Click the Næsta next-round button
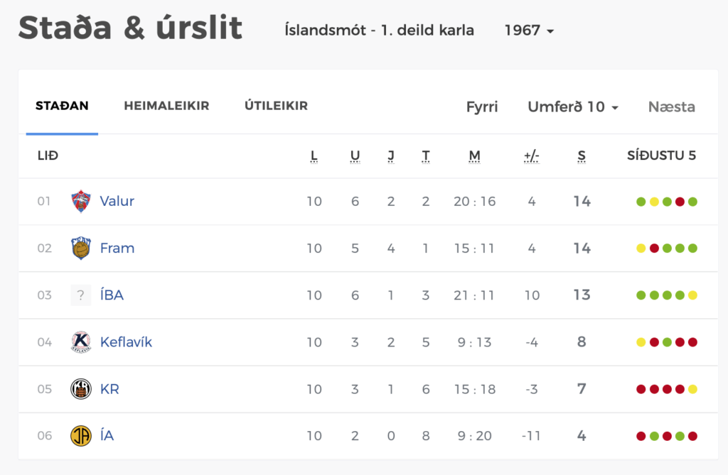The height and width of the screenshot is (475, 728). click(x=672, y=107)
